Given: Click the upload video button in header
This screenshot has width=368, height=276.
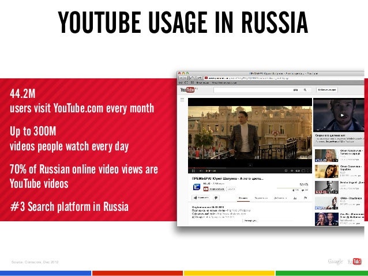Looking at the screenshot, I should [327, 90].
